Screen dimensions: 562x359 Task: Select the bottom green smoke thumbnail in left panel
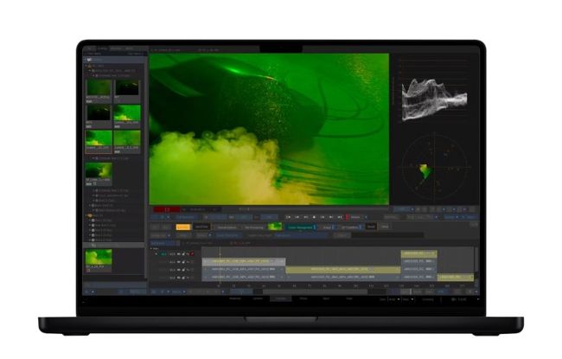coord(98,258)
